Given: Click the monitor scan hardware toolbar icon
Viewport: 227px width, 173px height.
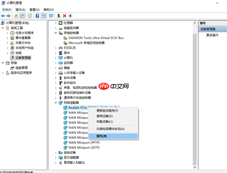Looking at the screenshot, I should pos(51,16).
